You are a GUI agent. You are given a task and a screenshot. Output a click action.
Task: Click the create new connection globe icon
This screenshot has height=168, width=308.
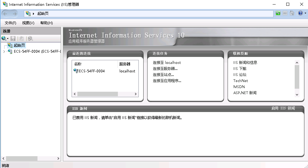pos(4,38)
